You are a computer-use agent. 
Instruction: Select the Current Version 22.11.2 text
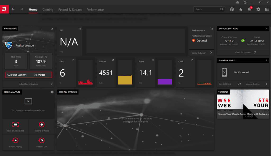point(229,41)
